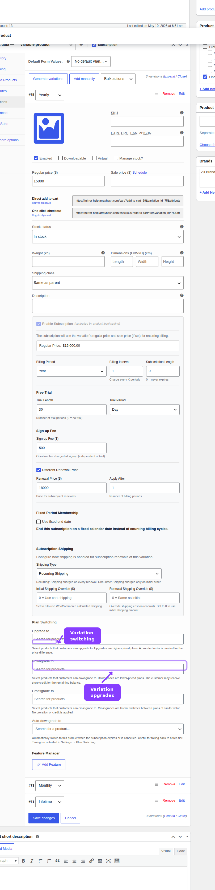Enable the Manage stock? checkbox
The image size is (215, 890).
click(x=116, y=158)
